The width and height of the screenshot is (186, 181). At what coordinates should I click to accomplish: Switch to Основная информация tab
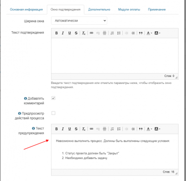(x=27, y=9)
